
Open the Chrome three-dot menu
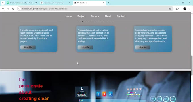pyautogui.click(x=190, y=9)
